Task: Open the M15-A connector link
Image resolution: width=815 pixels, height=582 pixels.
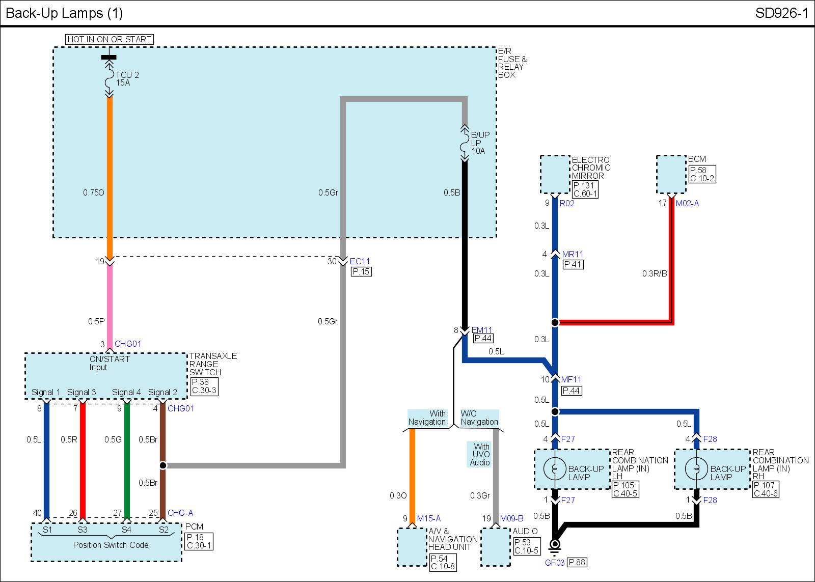Action: click(429, 518)
